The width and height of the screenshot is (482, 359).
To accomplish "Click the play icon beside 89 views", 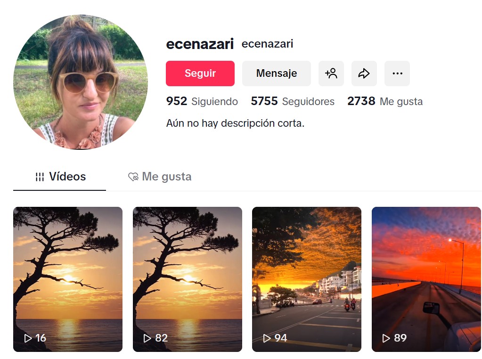I will pyautogui.click(x=386, y=338).
